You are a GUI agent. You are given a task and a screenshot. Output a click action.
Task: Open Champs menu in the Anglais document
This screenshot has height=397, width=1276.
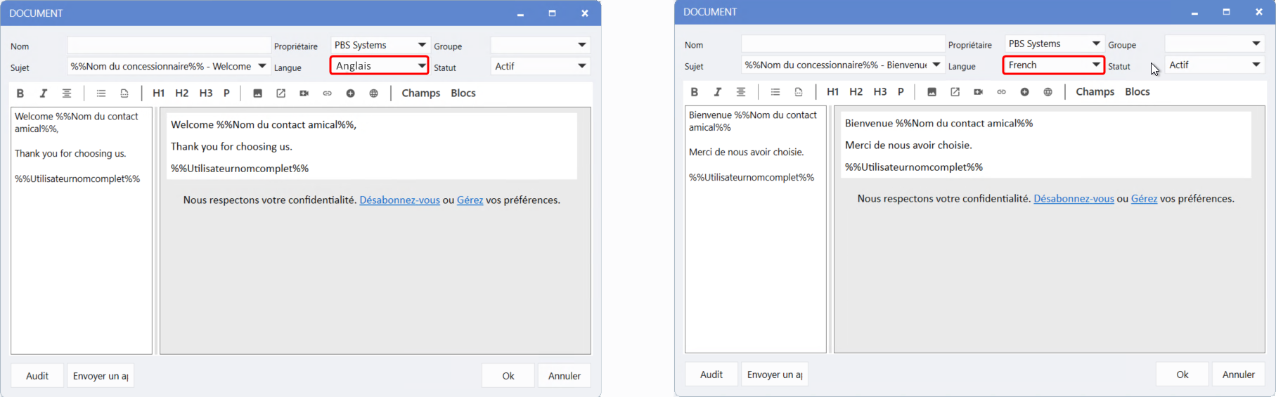coord(420,93)
